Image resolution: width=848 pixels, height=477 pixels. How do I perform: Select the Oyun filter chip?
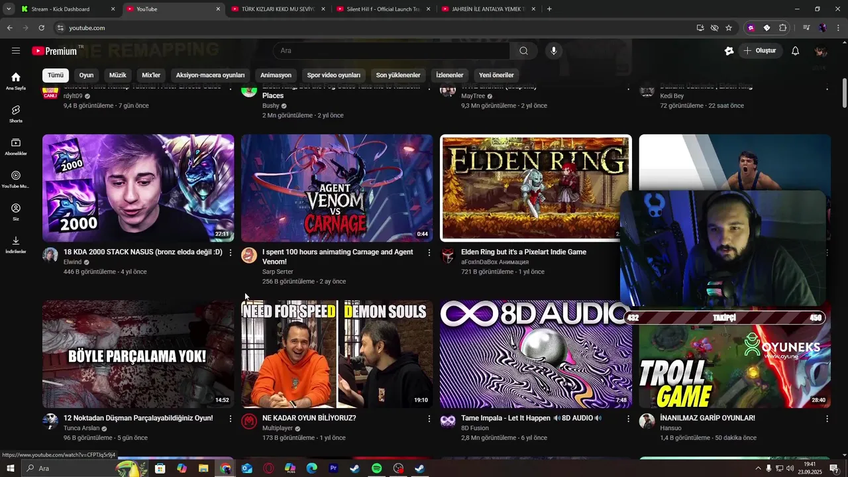(x=87, y=75)
